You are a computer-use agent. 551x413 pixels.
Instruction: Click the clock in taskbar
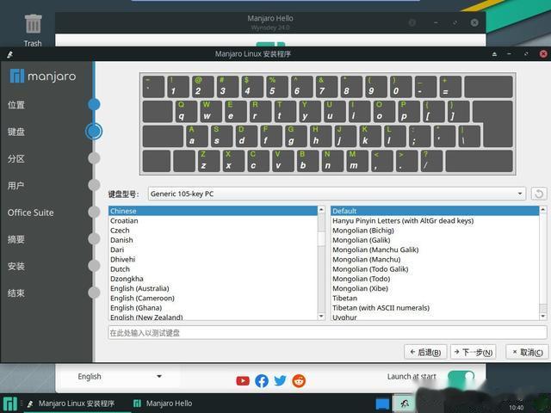coord(516,407)
